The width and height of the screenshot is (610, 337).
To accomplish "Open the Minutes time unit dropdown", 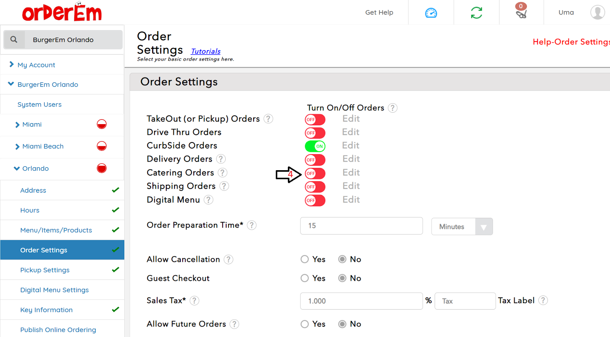I will 462,227.
